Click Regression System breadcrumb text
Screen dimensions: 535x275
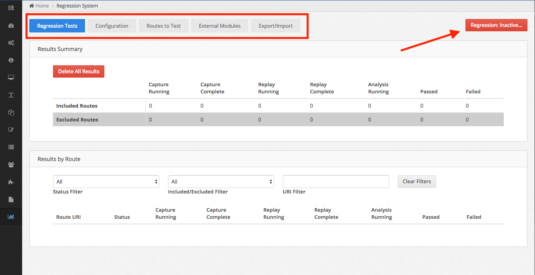point(77,6)
